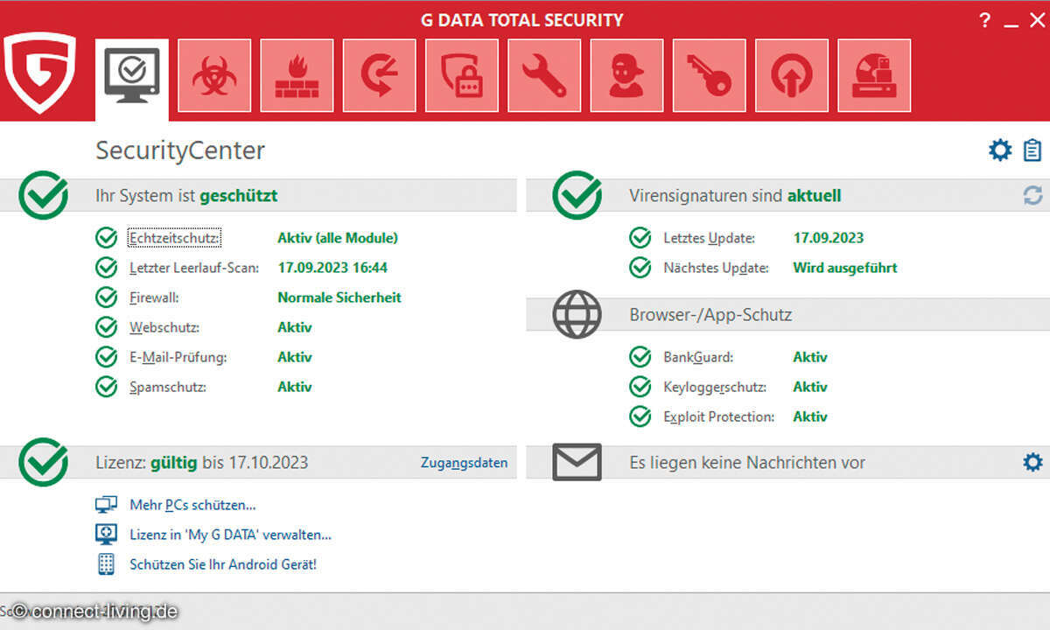
Task: Click 'Wird ausgeführt' update status
Action: click(845, 268)
